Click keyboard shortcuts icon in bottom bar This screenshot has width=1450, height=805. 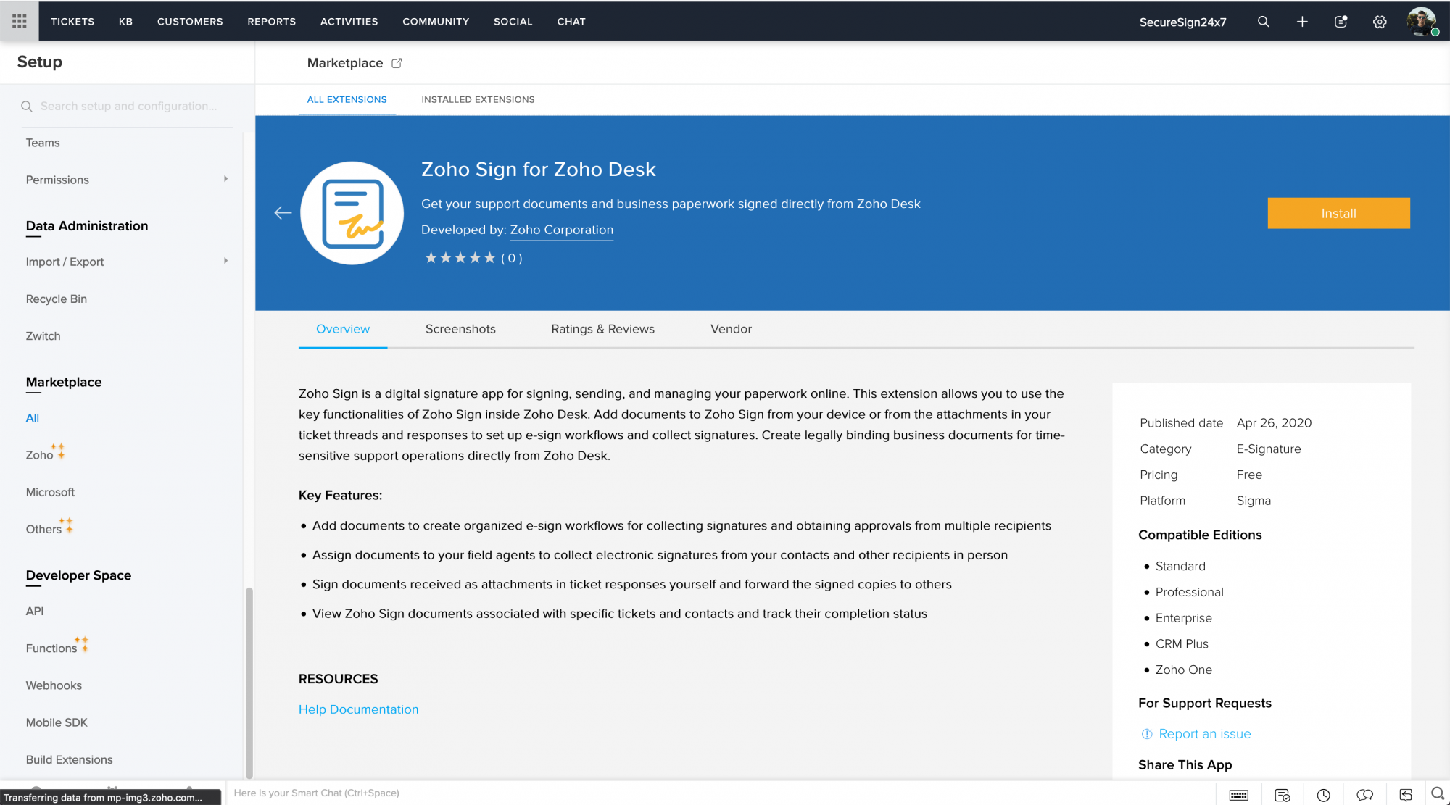tap(1239, 795)
